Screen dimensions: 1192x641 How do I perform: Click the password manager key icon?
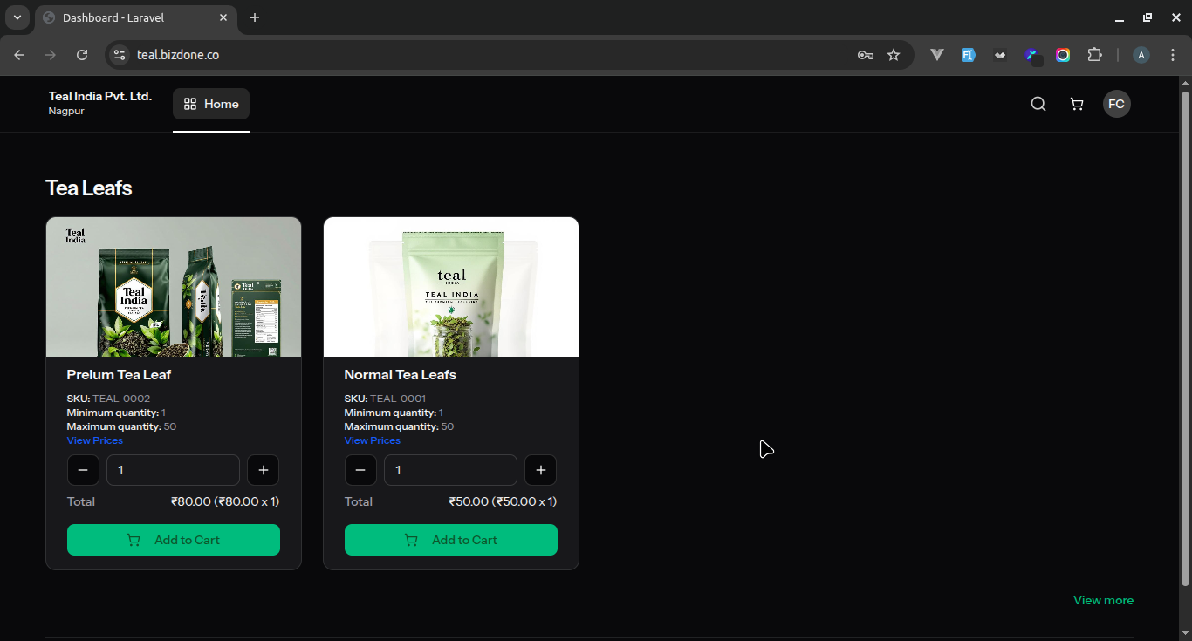[x=865, y=54]
